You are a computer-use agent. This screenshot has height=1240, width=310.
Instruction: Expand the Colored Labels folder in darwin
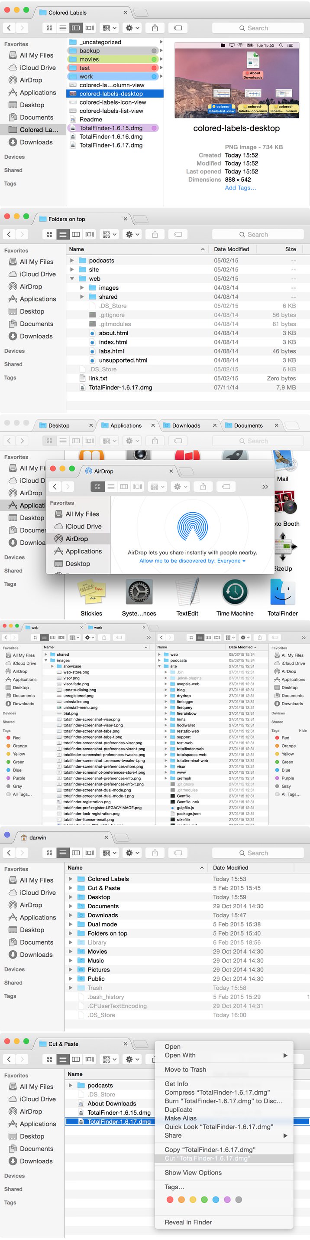click(x=71, y=879)
